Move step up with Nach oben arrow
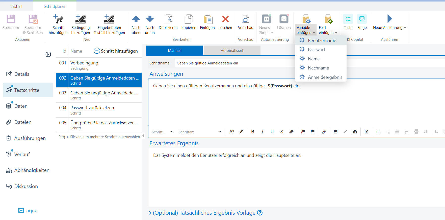Viewport: 445px width, 220px height. pos(136,19)
